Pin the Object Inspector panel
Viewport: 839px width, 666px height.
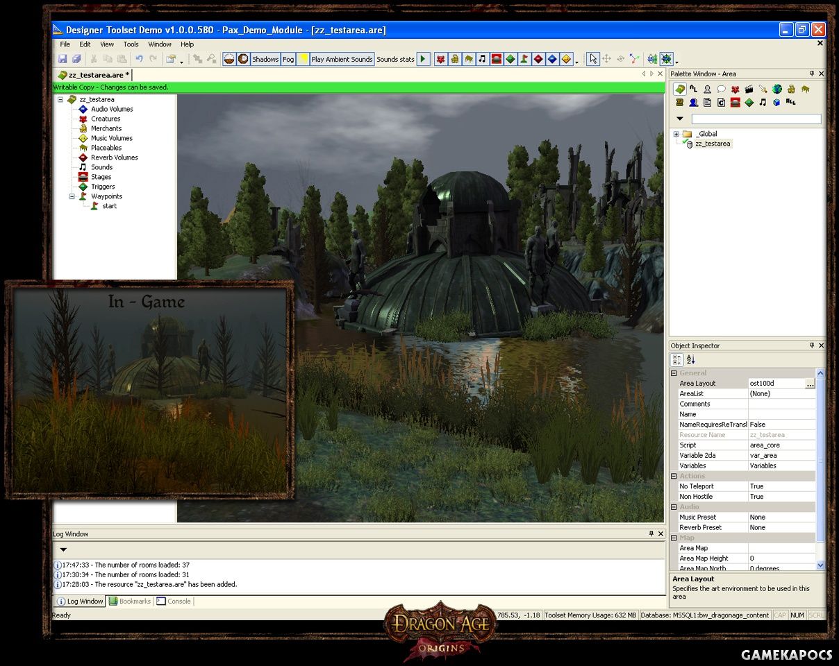pyautogui.click(x=812, y=345)
